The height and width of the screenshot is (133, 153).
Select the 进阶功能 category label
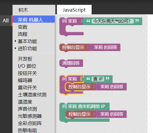point(27,48)
